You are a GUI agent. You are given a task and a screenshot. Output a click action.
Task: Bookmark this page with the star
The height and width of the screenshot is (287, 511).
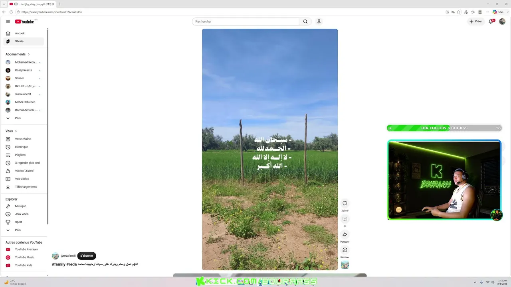tap(459, 12)
